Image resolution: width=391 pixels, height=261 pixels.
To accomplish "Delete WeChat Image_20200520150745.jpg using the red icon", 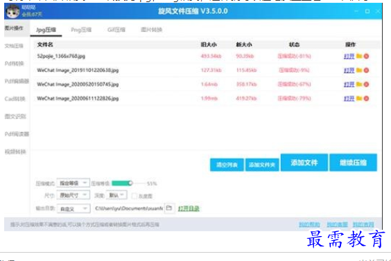I will [366, 84].
